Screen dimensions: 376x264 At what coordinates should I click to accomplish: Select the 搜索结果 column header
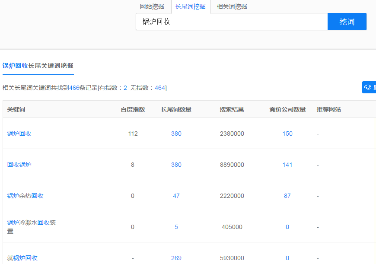[x=232, y=109]
